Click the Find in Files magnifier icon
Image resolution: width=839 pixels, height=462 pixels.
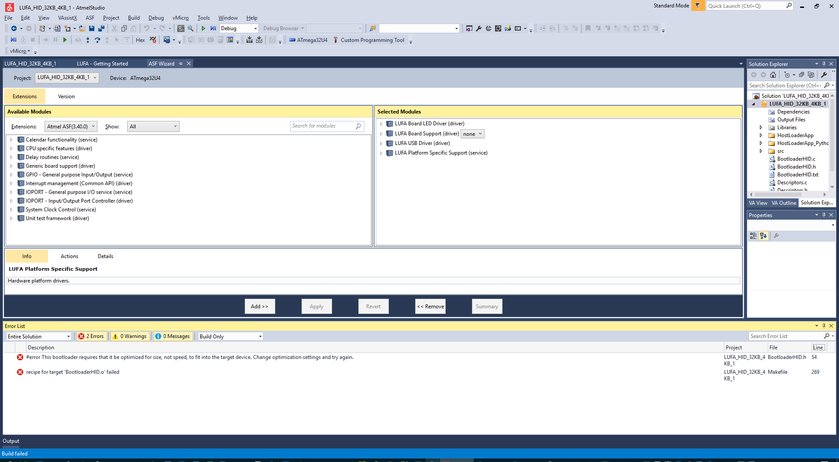pos(191,28)
